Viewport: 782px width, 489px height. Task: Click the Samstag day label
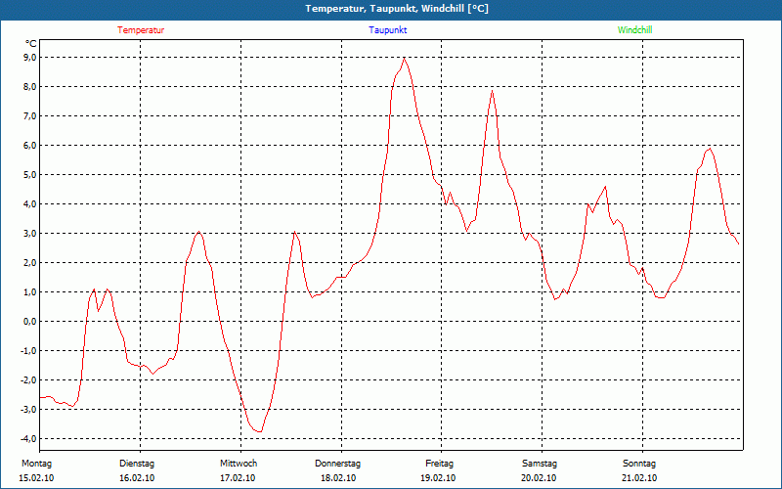(x=540, y=464)
